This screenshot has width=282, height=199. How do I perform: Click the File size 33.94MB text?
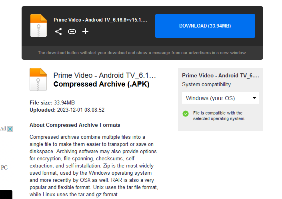pos(52,102)
